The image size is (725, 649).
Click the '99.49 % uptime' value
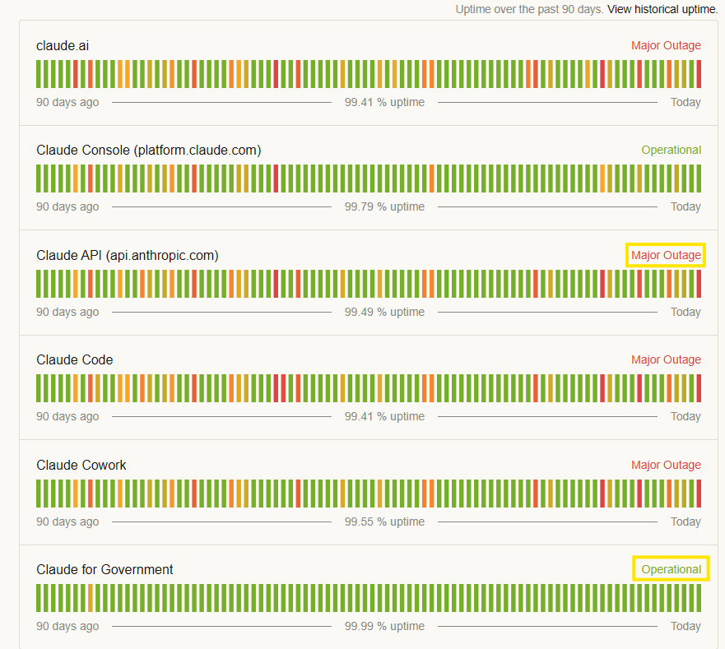(x=384, y=312)
